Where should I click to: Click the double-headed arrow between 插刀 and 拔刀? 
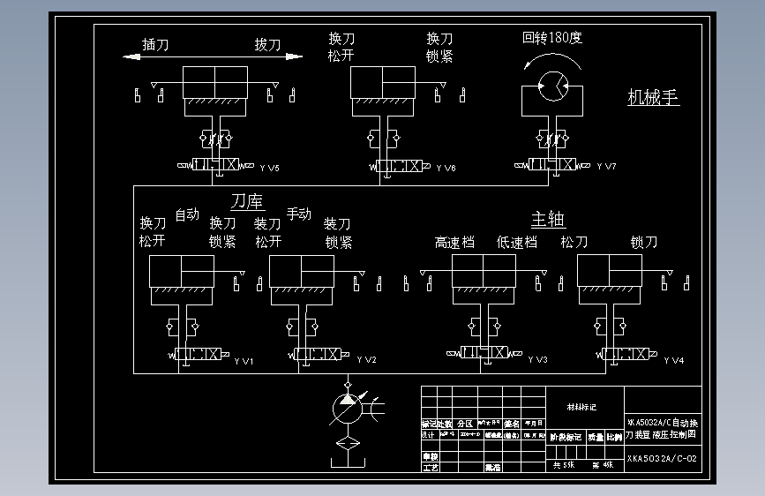(213, 56)
